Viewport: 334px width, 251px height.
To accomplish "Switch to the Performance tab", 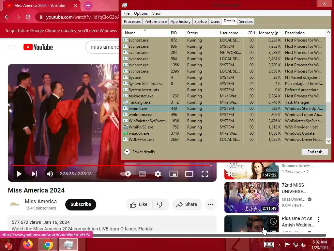I will point(156,22).
